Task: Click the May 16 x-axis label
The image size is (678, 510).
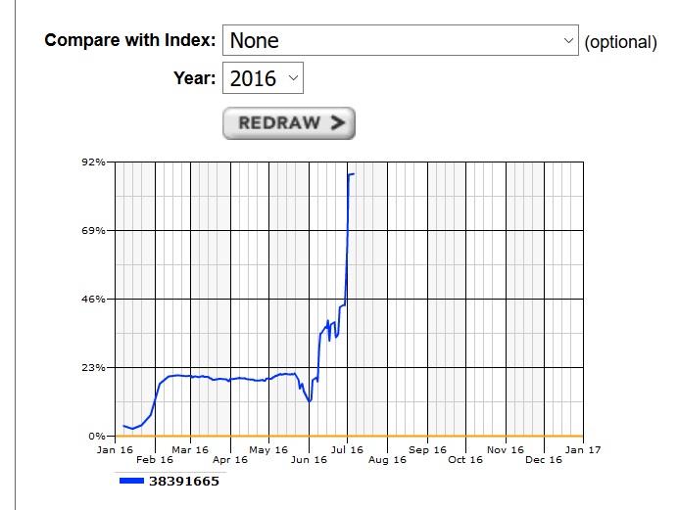Action: [268, 450]
